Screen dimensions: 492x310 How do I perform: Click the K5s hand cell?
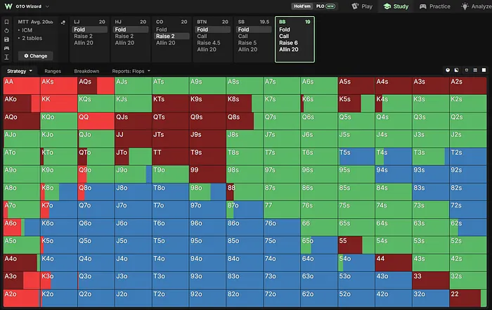click(x=356, y=103)
